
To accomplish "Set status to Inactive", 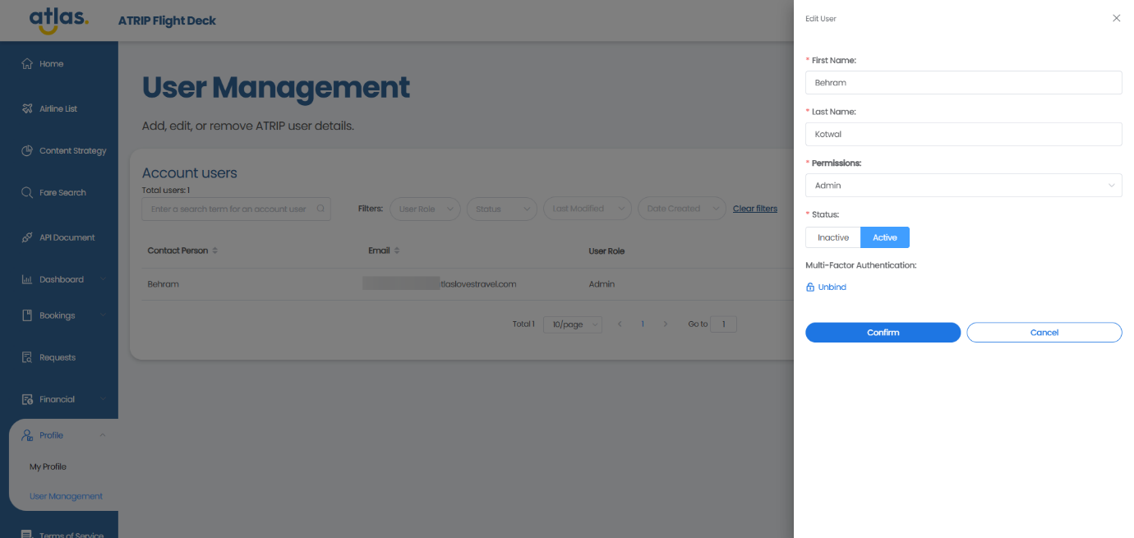I will (x=832, y=237).
